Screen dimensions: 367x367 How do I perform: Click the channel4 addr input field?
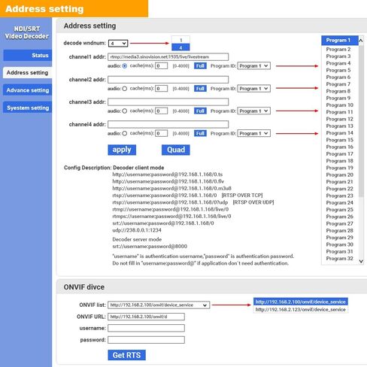(168, 124)
